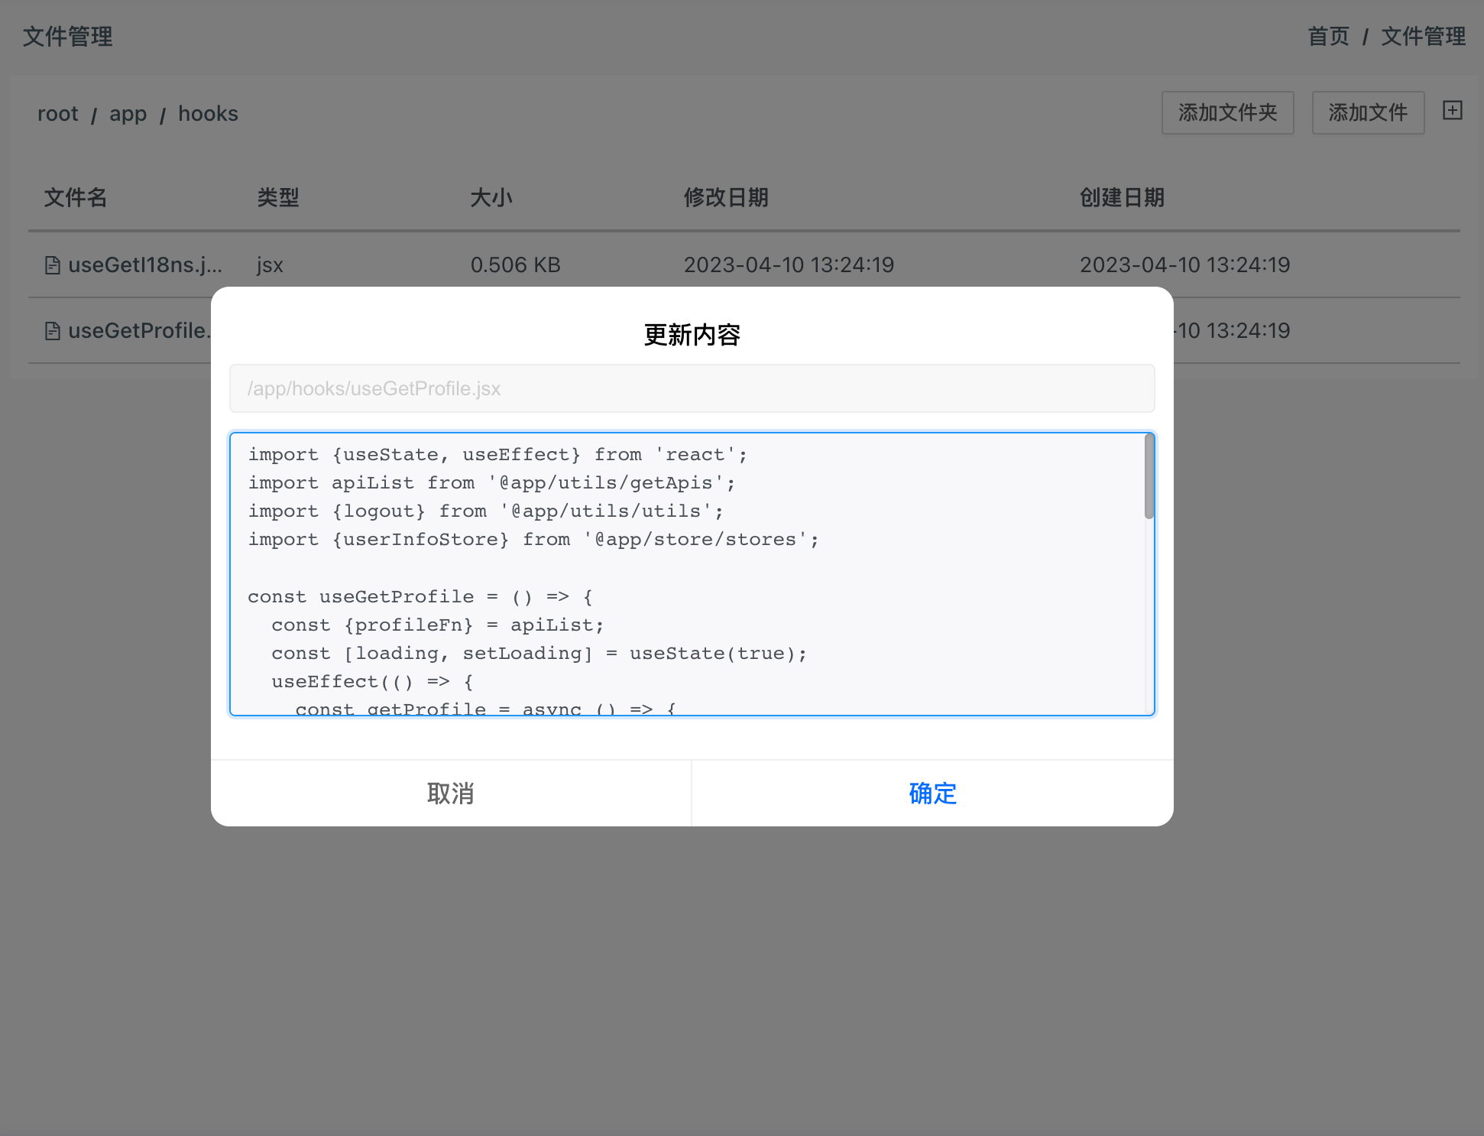Click 添加文件夹 add folder button
Screen dimensions: 1484x1136
coord(1227,113)
